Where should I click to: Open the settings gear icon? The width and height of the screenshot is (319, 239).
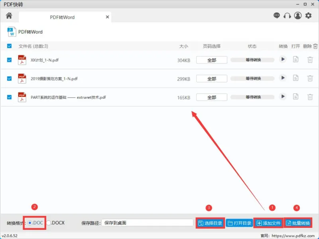click(308, 16)
